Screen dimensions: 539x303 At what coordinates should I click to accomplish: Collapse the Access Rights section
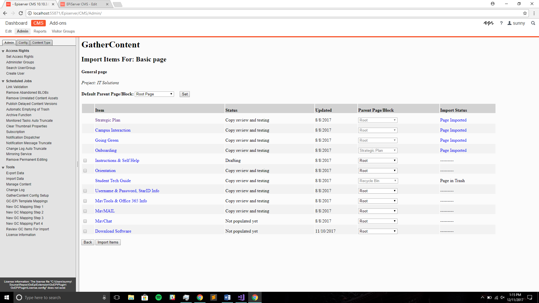pos(3,51)
